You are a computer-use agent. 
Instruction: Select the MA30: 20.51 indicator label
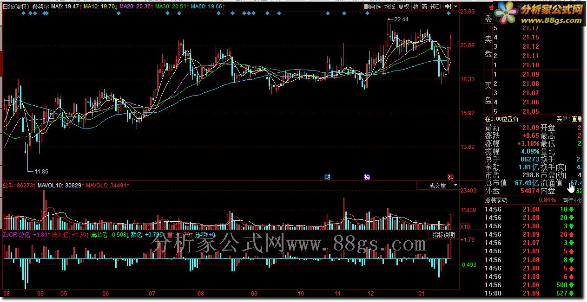pyautogui.click(x=172, y=7)
